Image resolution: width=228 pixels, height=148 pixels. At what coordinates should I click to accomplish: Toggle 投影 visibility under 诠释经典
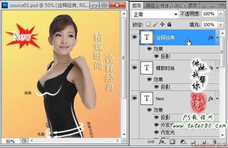(156, 56)
